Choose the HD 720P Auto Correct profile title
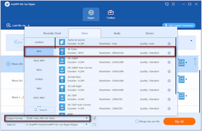 tap(79, 105)
